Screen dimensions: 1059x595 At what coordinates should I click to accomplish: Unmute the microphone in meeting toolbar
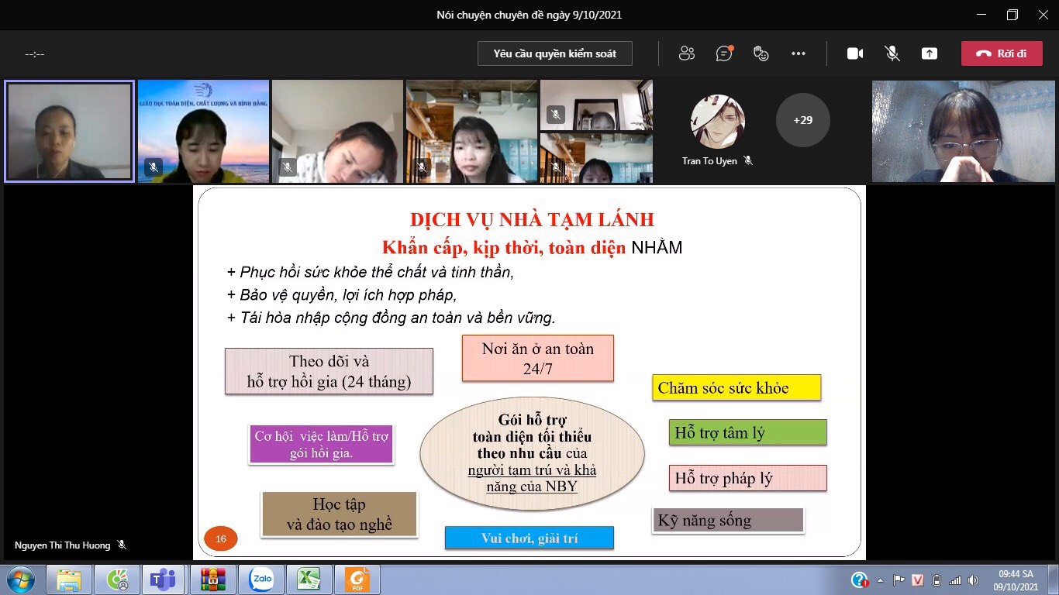pos(892,53)
